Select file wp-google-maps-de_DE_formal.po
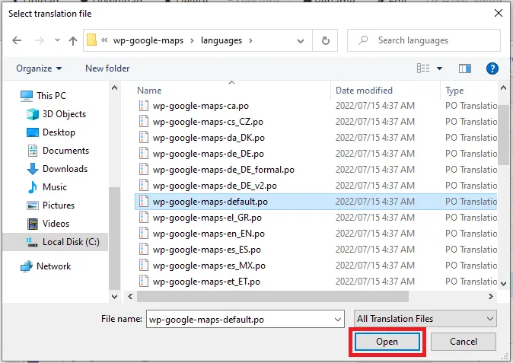The image size is (513, 363). (x=224, y=170)
